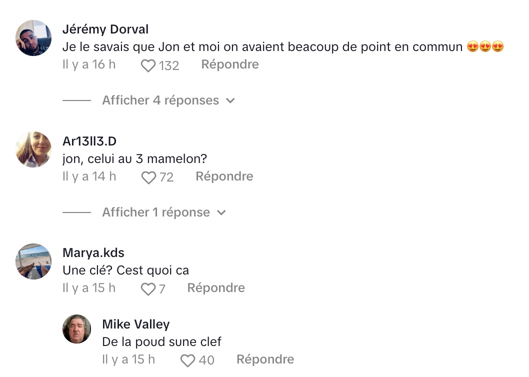Click Répondre under Mike Valley's reply
The image size is (529, 377).
point(265,359)
